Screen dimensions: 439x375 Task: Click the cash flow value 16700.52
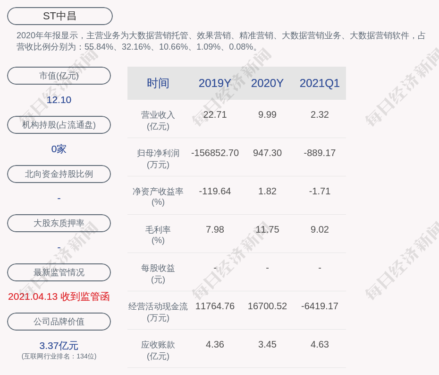[x=267, y=306]
